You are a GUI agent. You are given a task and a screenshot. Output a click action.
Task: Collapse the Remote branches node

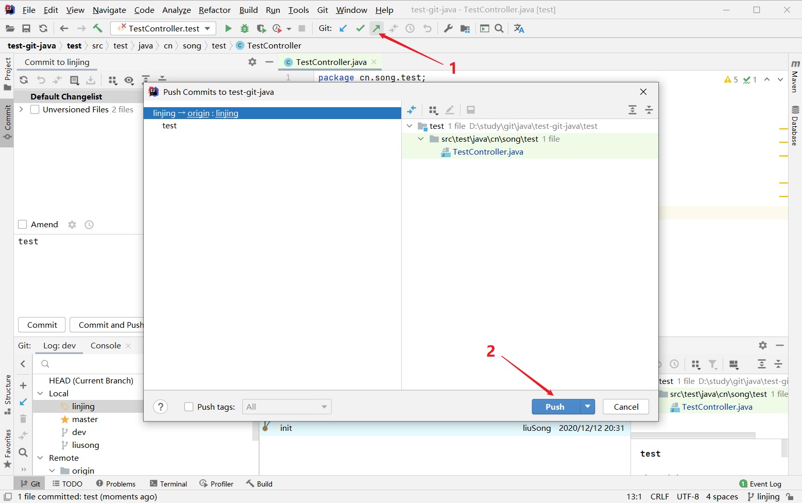click(40, 458)
